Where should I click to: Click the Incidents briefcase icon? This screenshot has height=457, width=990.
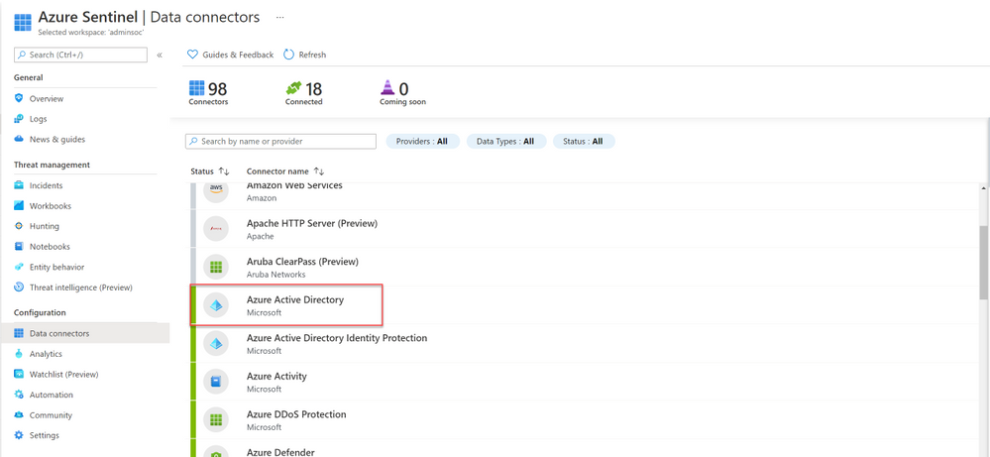pos(19,185)
